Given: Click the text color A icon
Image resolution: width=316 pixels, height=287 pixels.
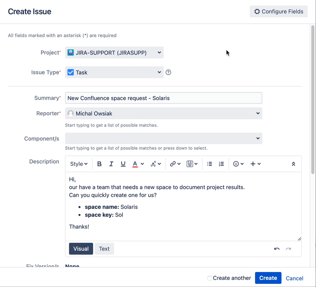Looking at the screenshot, I should (x=135, y=164).
